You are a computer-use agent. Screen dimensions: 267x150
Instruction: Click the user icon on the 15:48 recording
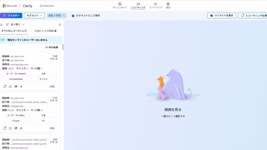(x=21, y=87)
